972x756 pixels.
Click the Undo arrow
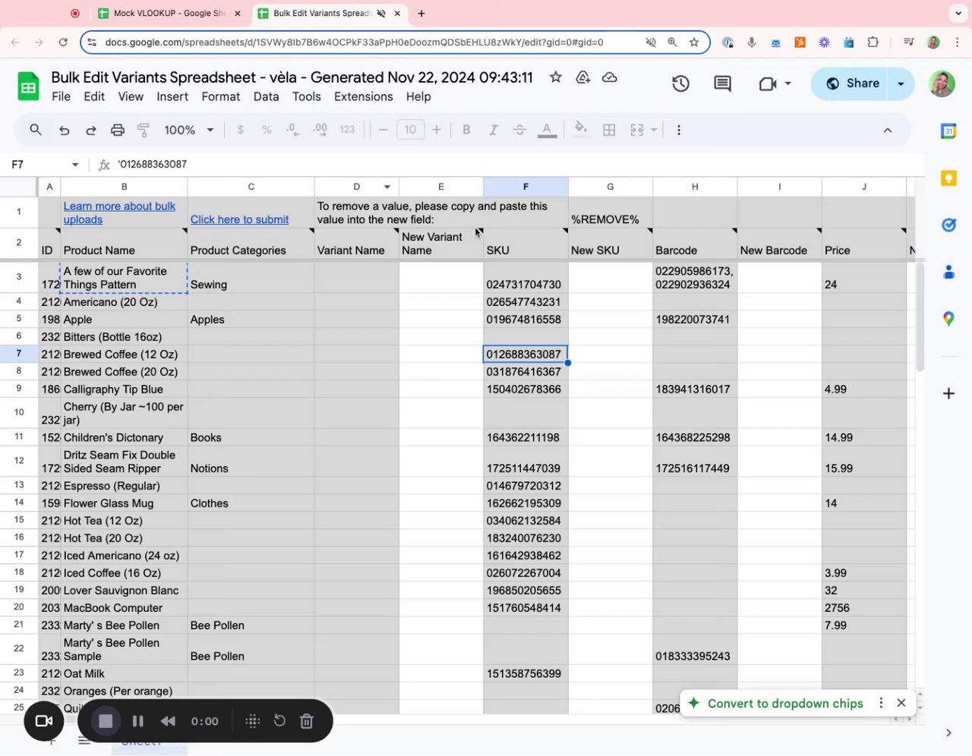pyautogui.click(x=64, y=131)
